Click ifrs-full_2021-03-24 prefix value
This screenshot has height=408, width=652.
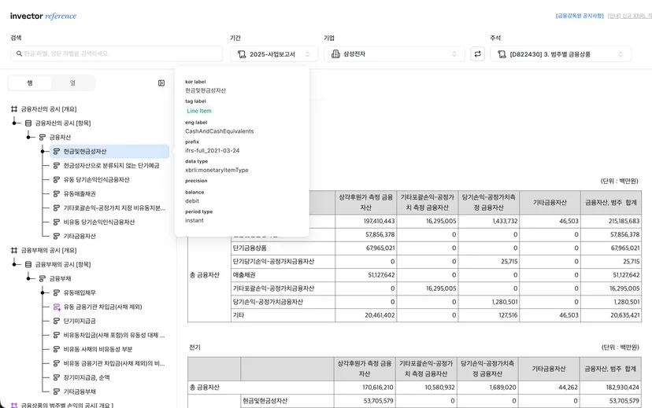[x=213, y=151]
